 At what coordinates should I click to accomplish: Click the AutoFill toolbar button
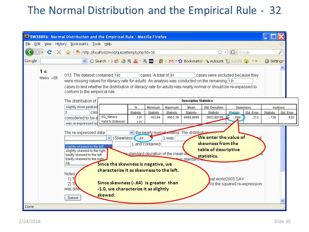pos(234,61)
